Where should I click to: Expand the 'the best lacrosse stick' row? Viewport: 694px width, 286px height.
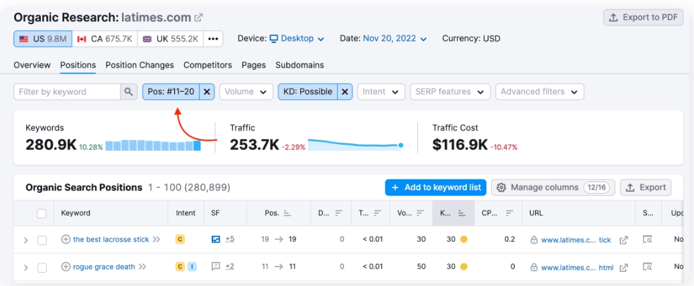click(26, 240)
